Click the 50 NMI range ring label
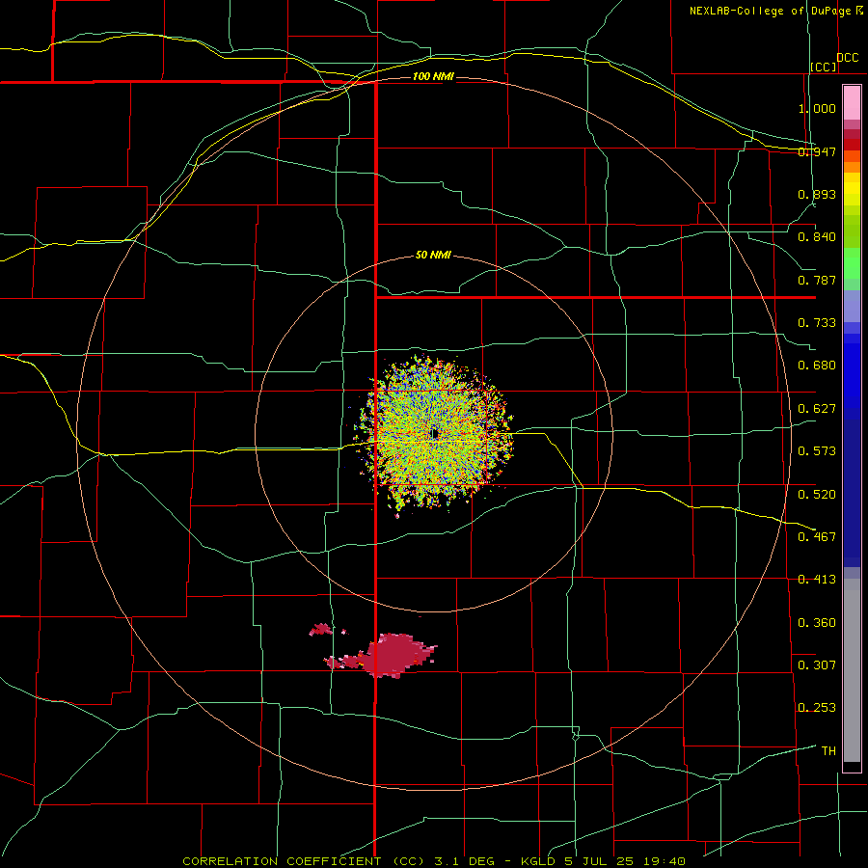The image size is (868, 868). [433, 256]
